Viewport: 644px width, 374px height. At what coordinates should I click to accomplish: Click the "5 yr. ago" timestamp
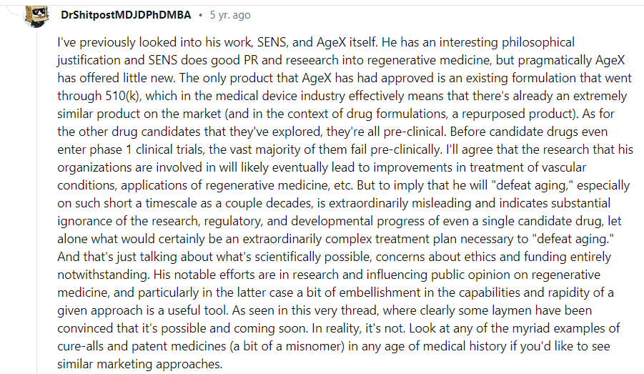[x=230, y=15]
